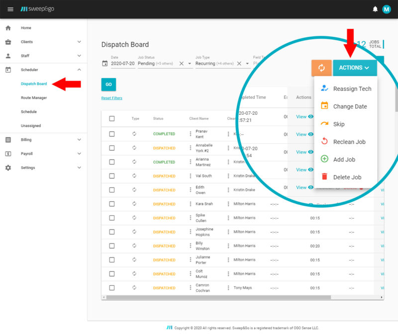Click the GO button

[108, 84]
